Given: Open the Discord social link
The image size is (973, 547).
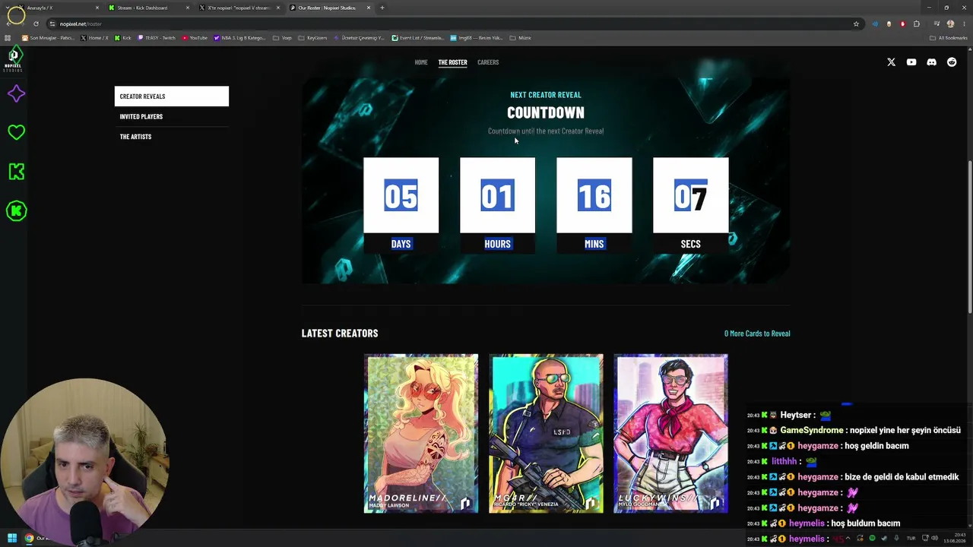Looking at the screenshot, I should [931, 62].
